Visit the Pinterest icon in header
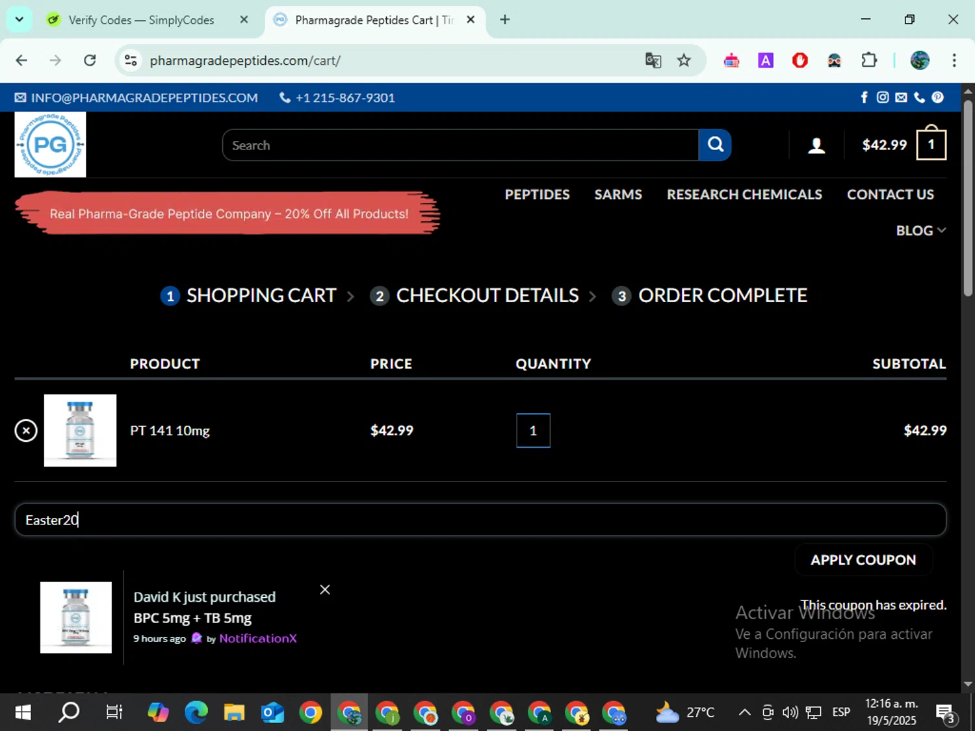 937,97
